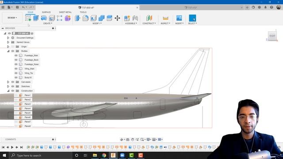The height and width of the screenshot is (159, 283).
Task: Select the Measure inspect tool
Action: coord(165,18)
